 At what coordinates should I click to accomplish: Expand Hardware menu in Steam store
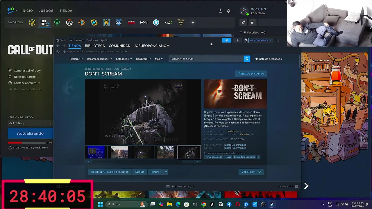[143, 59]
